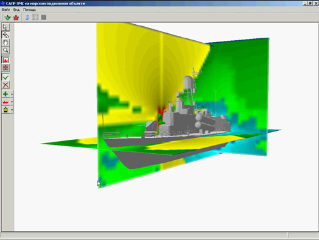Image resolution: width=319 pixels, height=240 pixels.
Task: Expand the green plus dropdown arrow
Action: [x=12, y=94]
